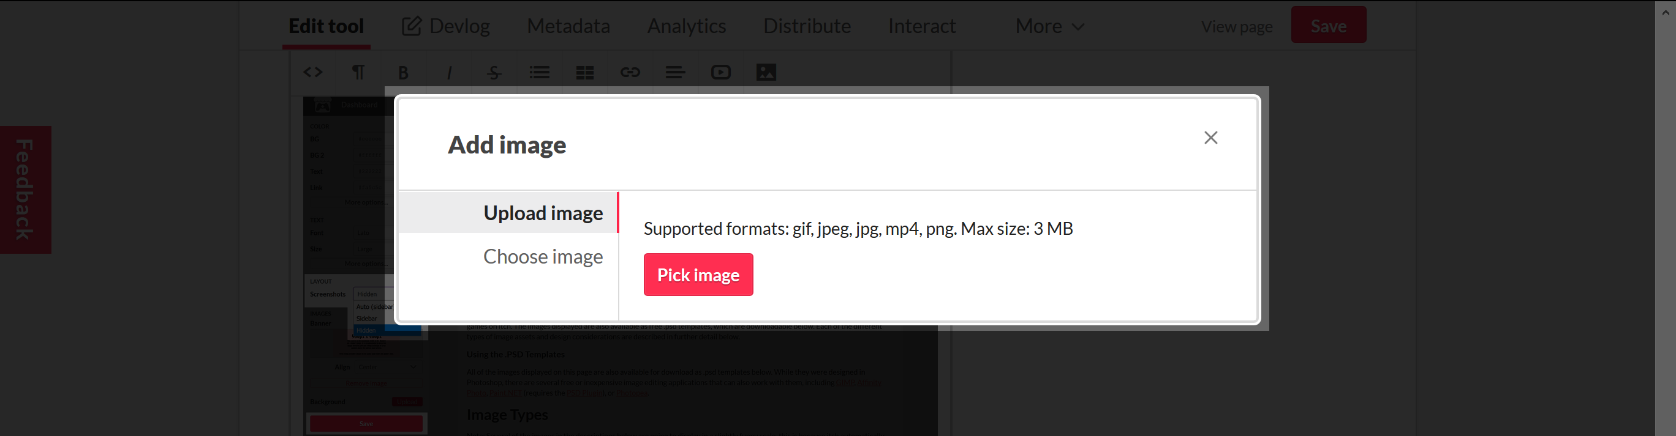The image size is (1676, 436).
Task: Open the Devlog tab
Action: 446,26
